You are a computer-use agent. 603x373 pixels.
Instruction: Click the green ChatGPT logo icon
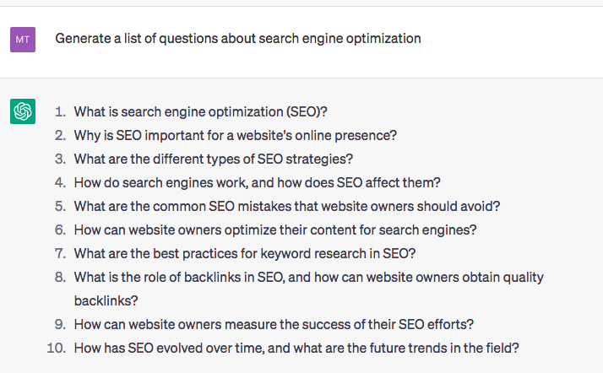[x=23, y=111]
